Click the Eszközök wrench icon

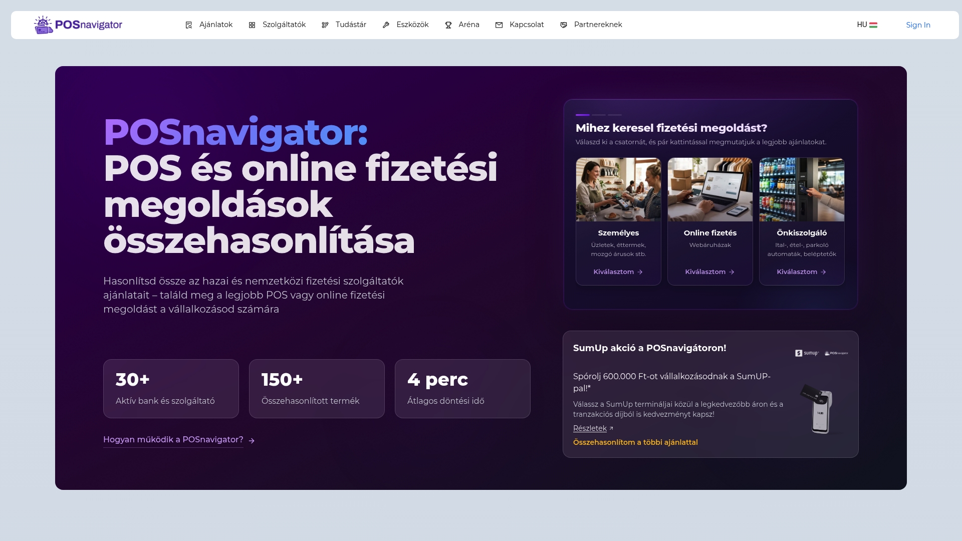[386, 25]
